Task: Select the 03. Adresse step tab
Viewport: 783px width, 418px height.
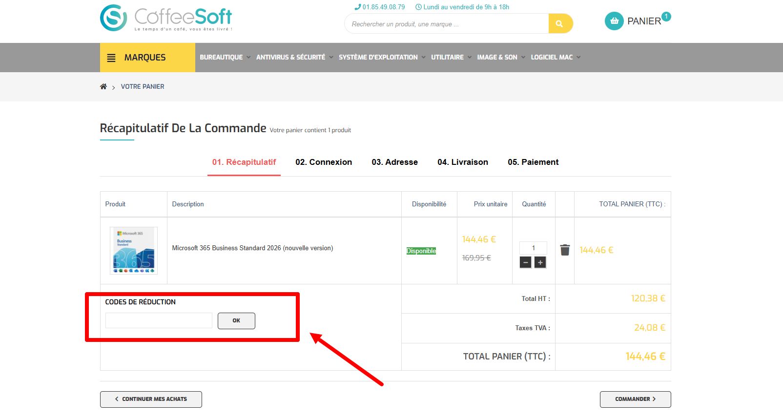Action: 395,162
